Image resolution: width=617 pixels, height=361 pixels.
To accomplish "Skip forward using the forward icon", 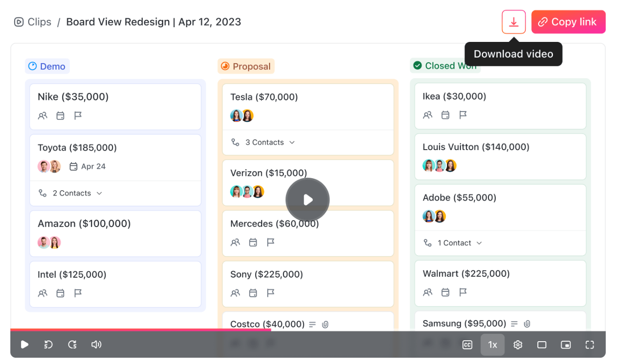I will [x=72, y=344].
